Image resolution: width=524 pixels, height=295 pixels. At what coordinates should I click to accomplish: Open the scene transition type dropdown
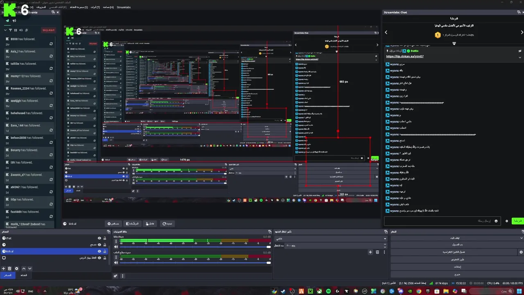[x=331, y=238]
